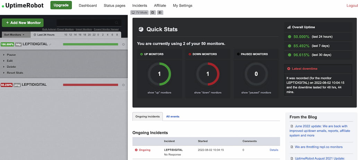Click the Paused Monitors donut chart
The width and height of the screenshot is (358, 160).
(x=256, y=74)
